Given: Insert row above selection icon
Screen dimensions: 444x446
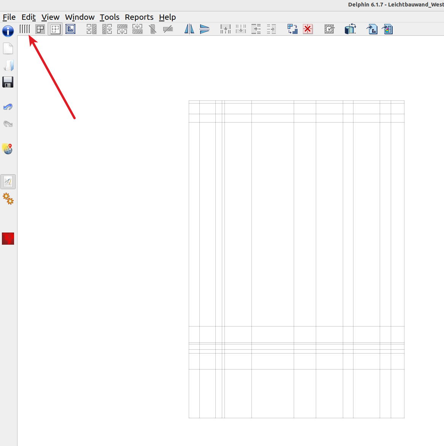Looking at the screenshot, I should coord(137,29).
